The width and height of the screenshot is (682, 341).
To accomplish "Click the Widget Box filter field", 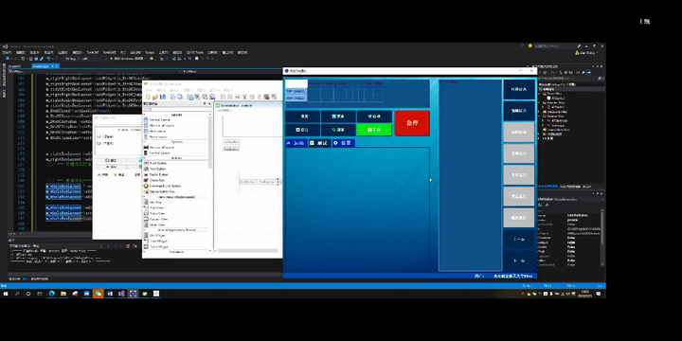I will pyautogui.click(x=177, y=109).
